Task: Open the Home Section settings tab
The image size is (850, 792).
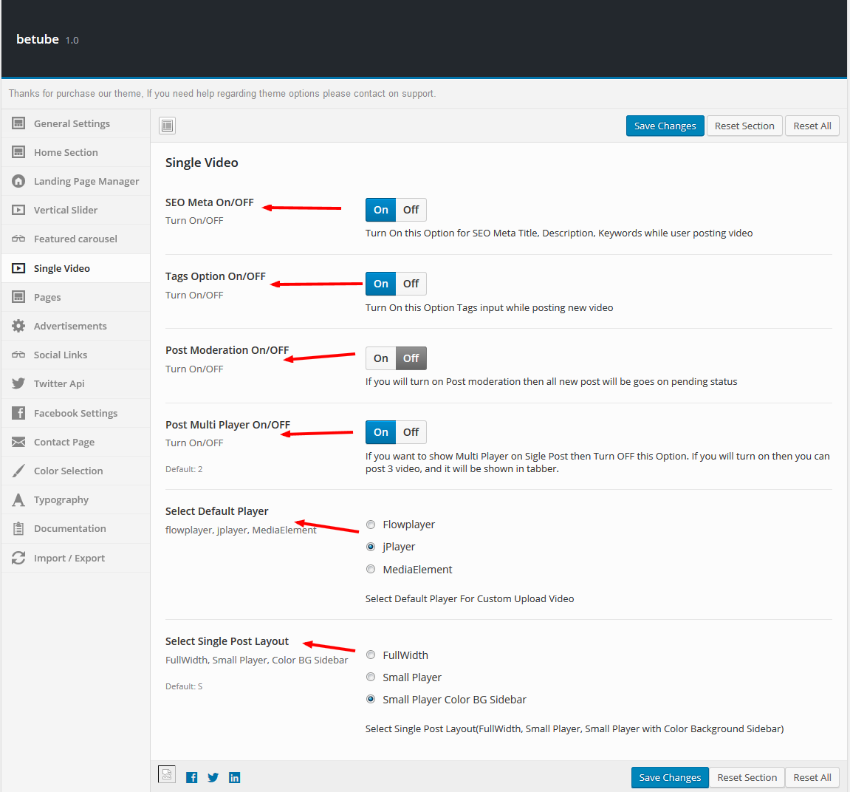Action: tap(66, 152)
